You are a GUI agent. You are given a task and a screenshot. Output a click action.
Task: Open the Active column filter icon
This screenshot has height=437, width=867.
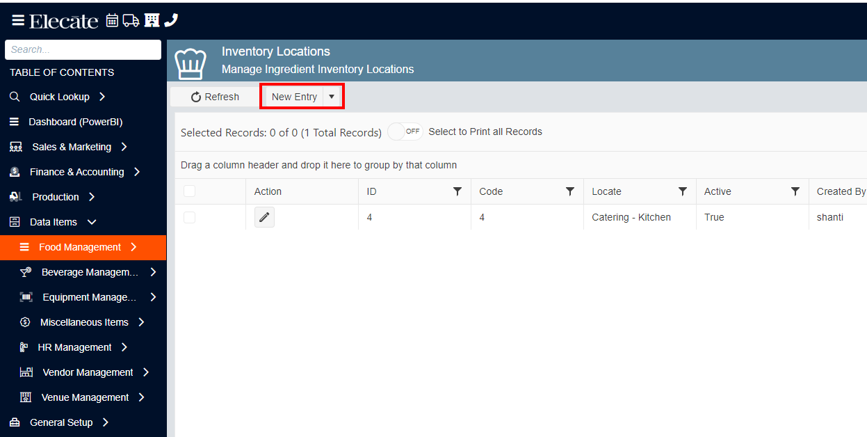coord(795,191)
